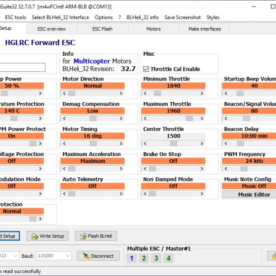Click the 10:00 min Beacon Delay value
This screenshot has height=276, width=276.
(249, 136)
